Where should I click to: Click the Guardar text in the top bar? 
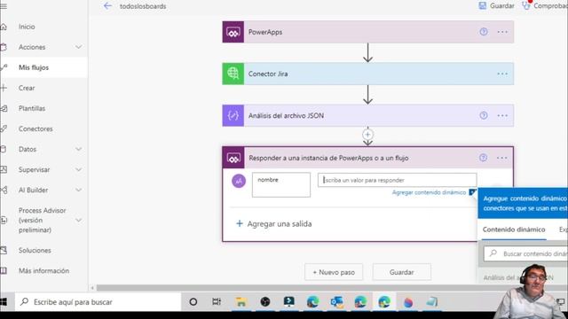click(x=501, y=6)
